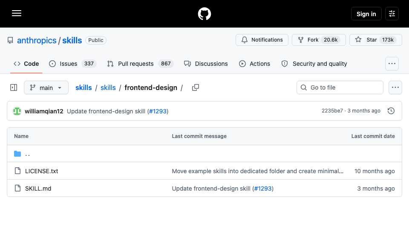This screenshot has width=409, height=242.
Task: Click the Notifications bell button
Action: (262, 40)
